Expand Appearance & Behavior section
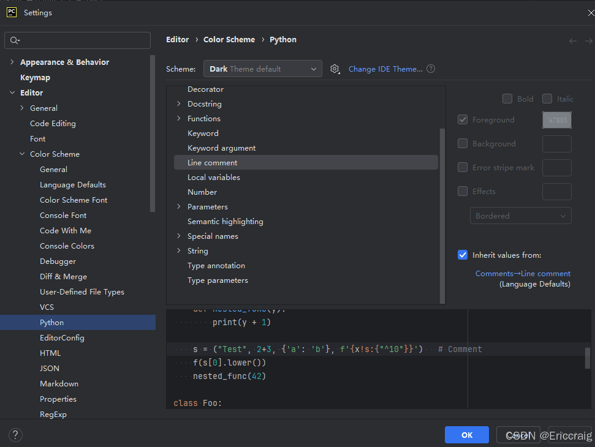595x447 pixels. pos(12,62)
